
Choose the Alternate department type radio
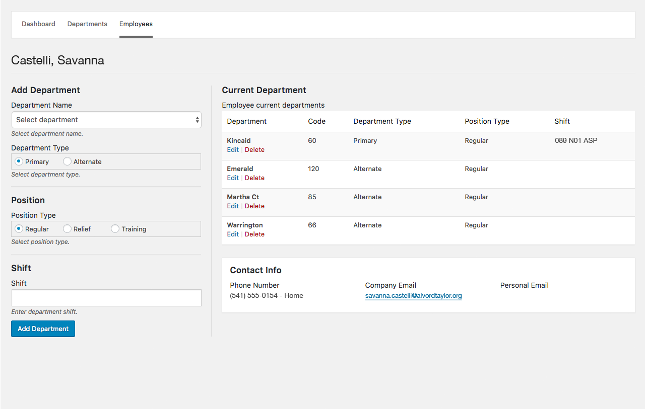(68, 161)
